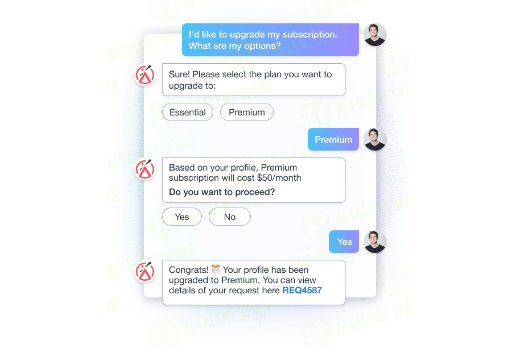Select the 'upgraded to Premium' confirmation message

pos(254,282)
